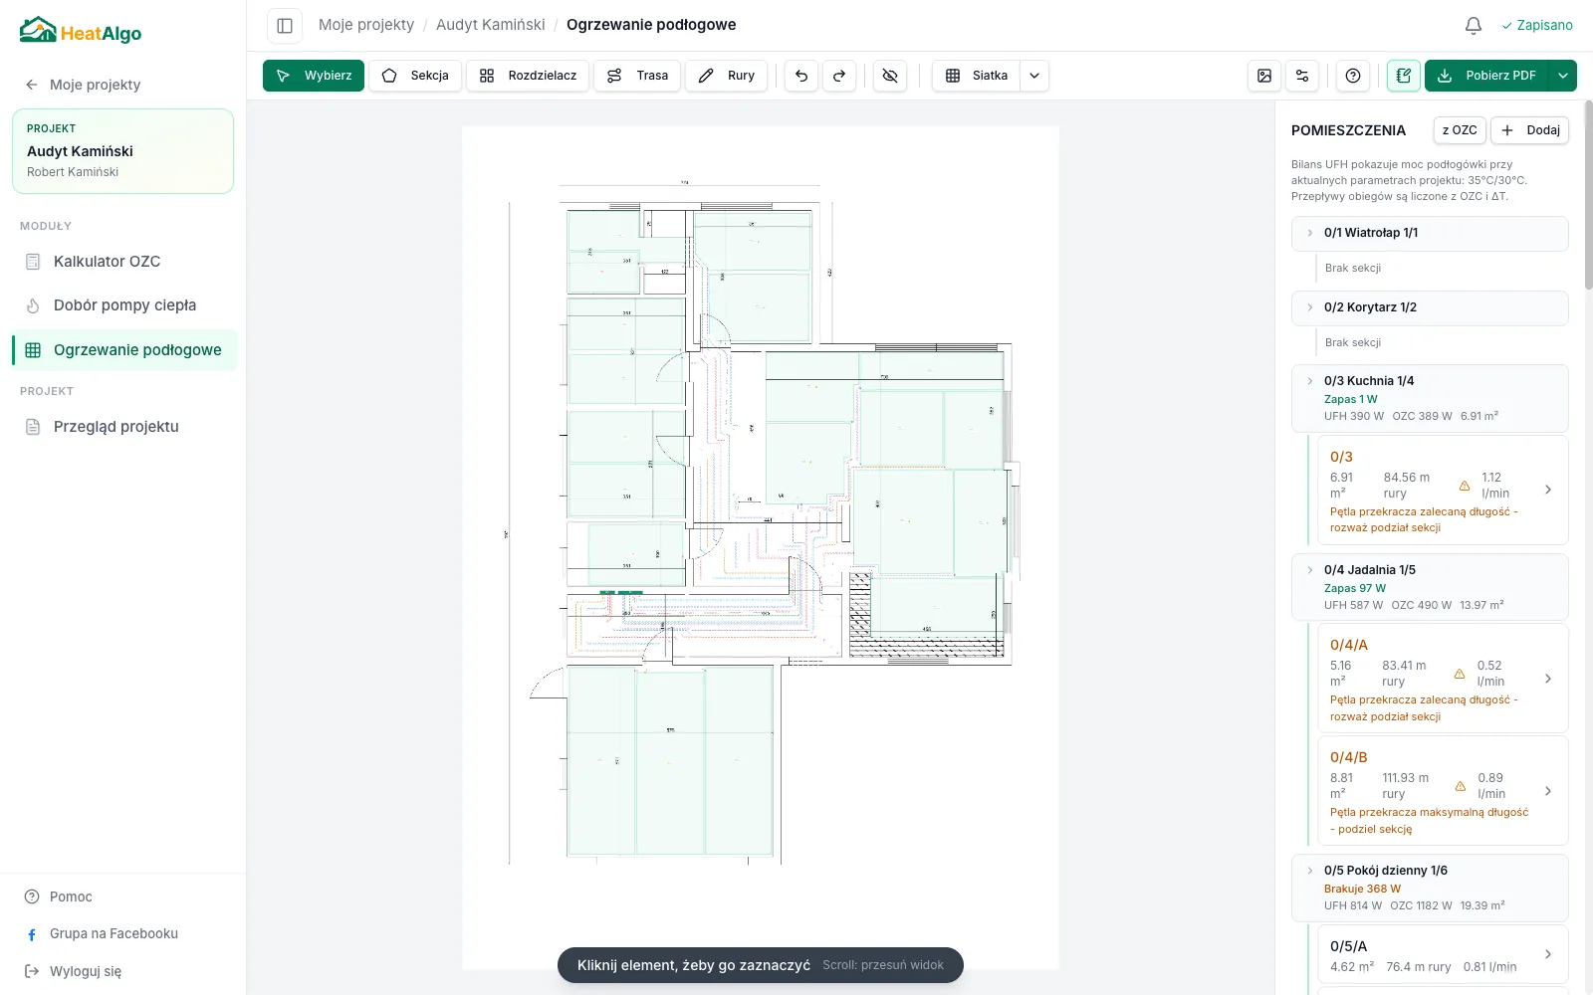
Task: Toggle the sidebar panel icon
Action: pos(285,26)
